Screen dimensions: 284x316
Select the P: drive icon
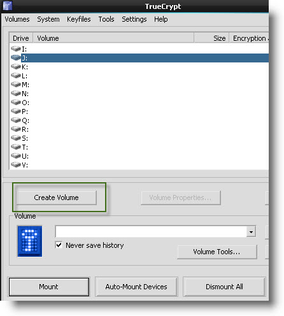click(x=16, y=111)
